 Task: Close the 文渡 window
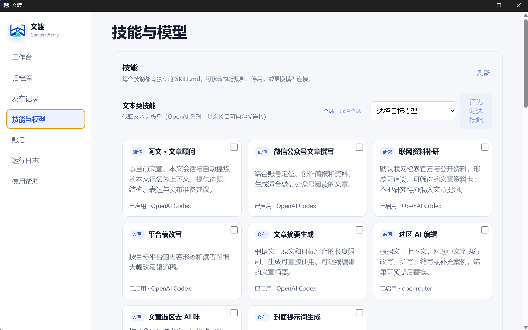pyautogui.click(x=518, y=5)
